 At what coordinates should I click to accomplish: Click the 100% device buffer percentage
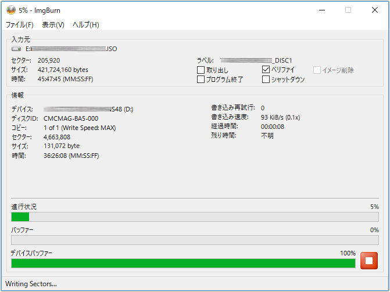pos(348,253)
